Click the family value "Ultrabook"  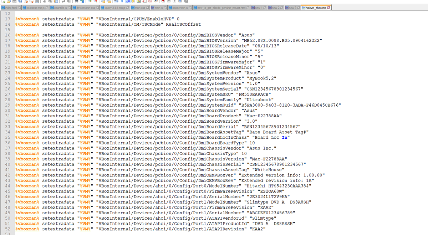[x=259, y=99]
